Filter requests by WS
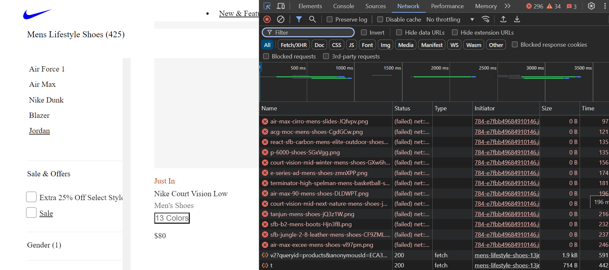 (x=454, y=45)
